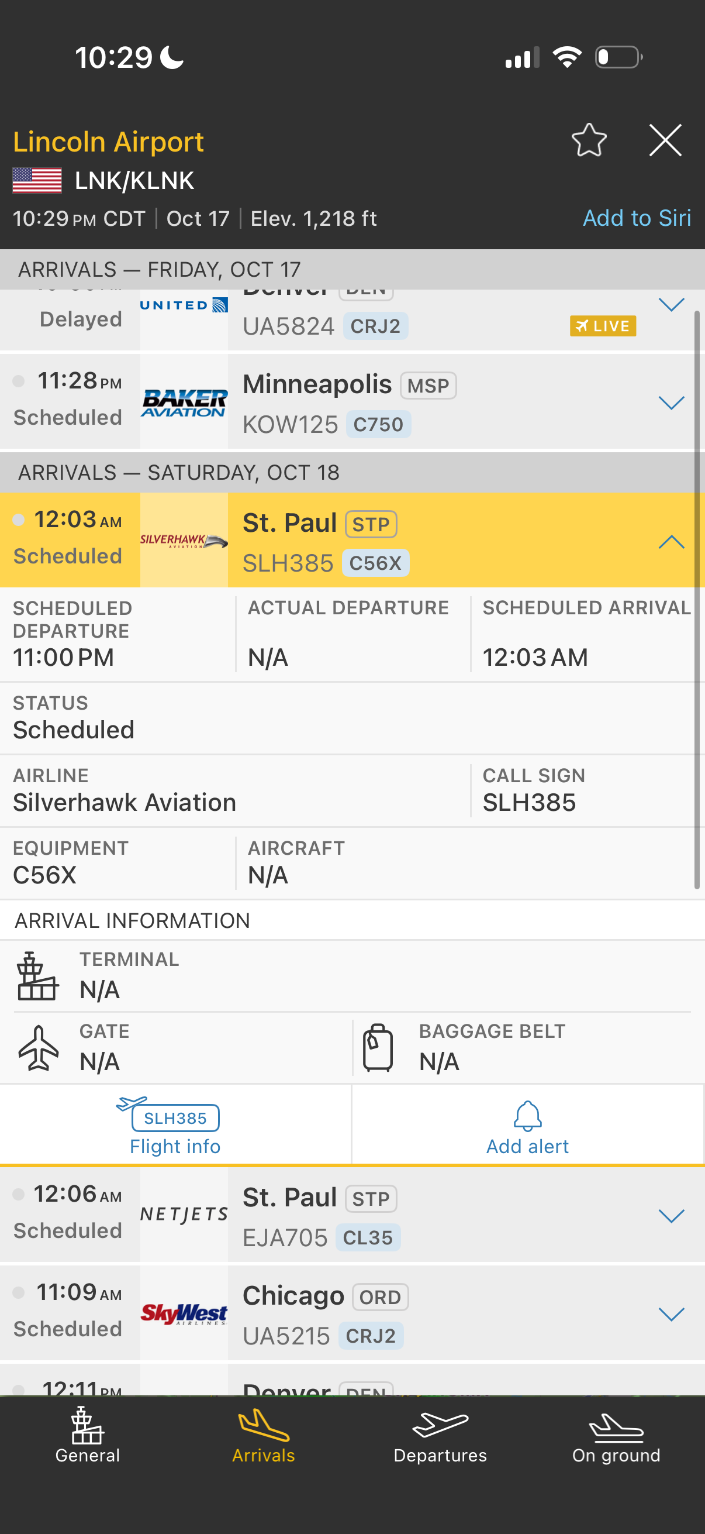Collapse the St. Paul SLH385 details
The image size is (705, 1534).
point(671,541)
